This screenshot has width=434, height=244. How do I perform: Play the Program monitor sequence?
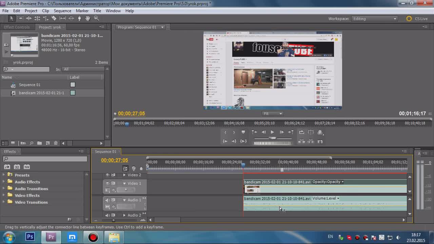[x=272, y=132]
